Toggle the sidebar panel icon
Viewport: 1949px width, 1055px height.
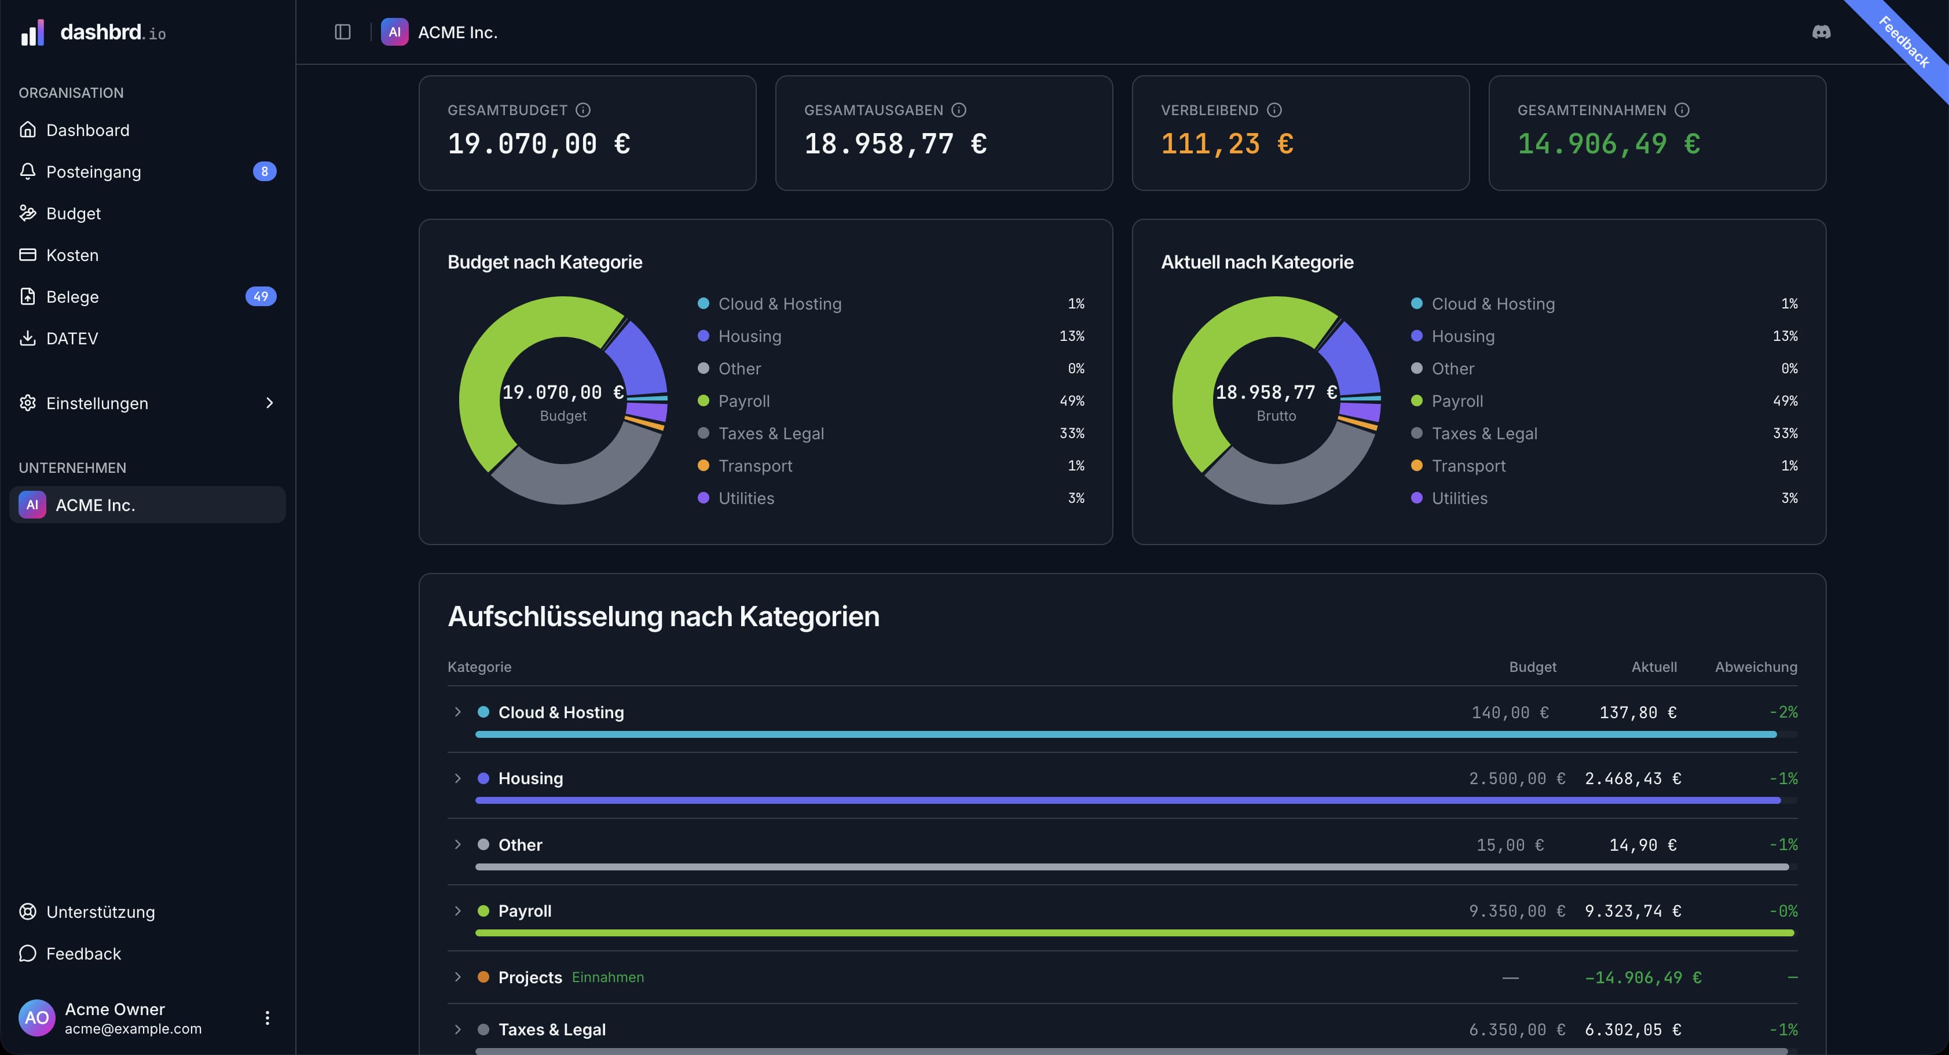pyautogui.click(x=343, y=32)
